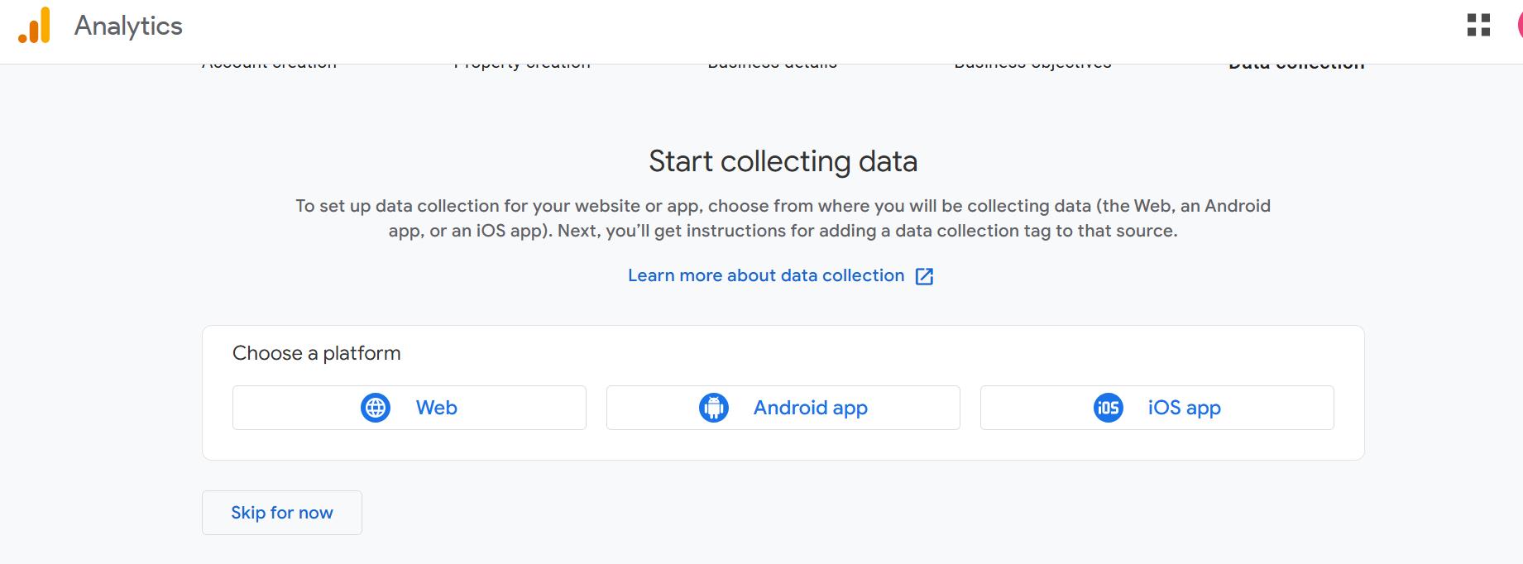Screen dimensions: 1523x564
Task: Click the Choose a platform panel heading
Action: [x=316, y=353]
